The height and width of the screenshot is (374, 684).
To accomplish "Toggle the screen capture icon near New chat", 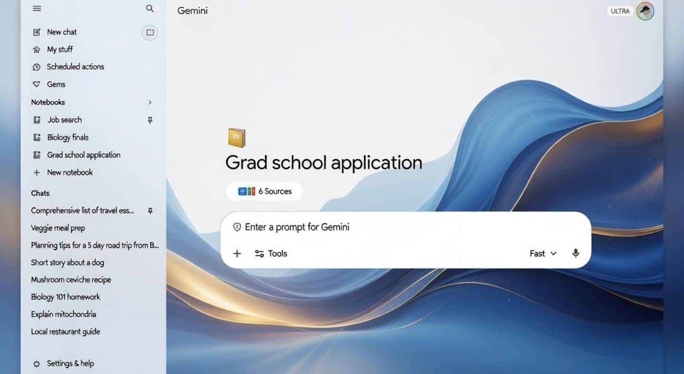I will click(150, 32).
